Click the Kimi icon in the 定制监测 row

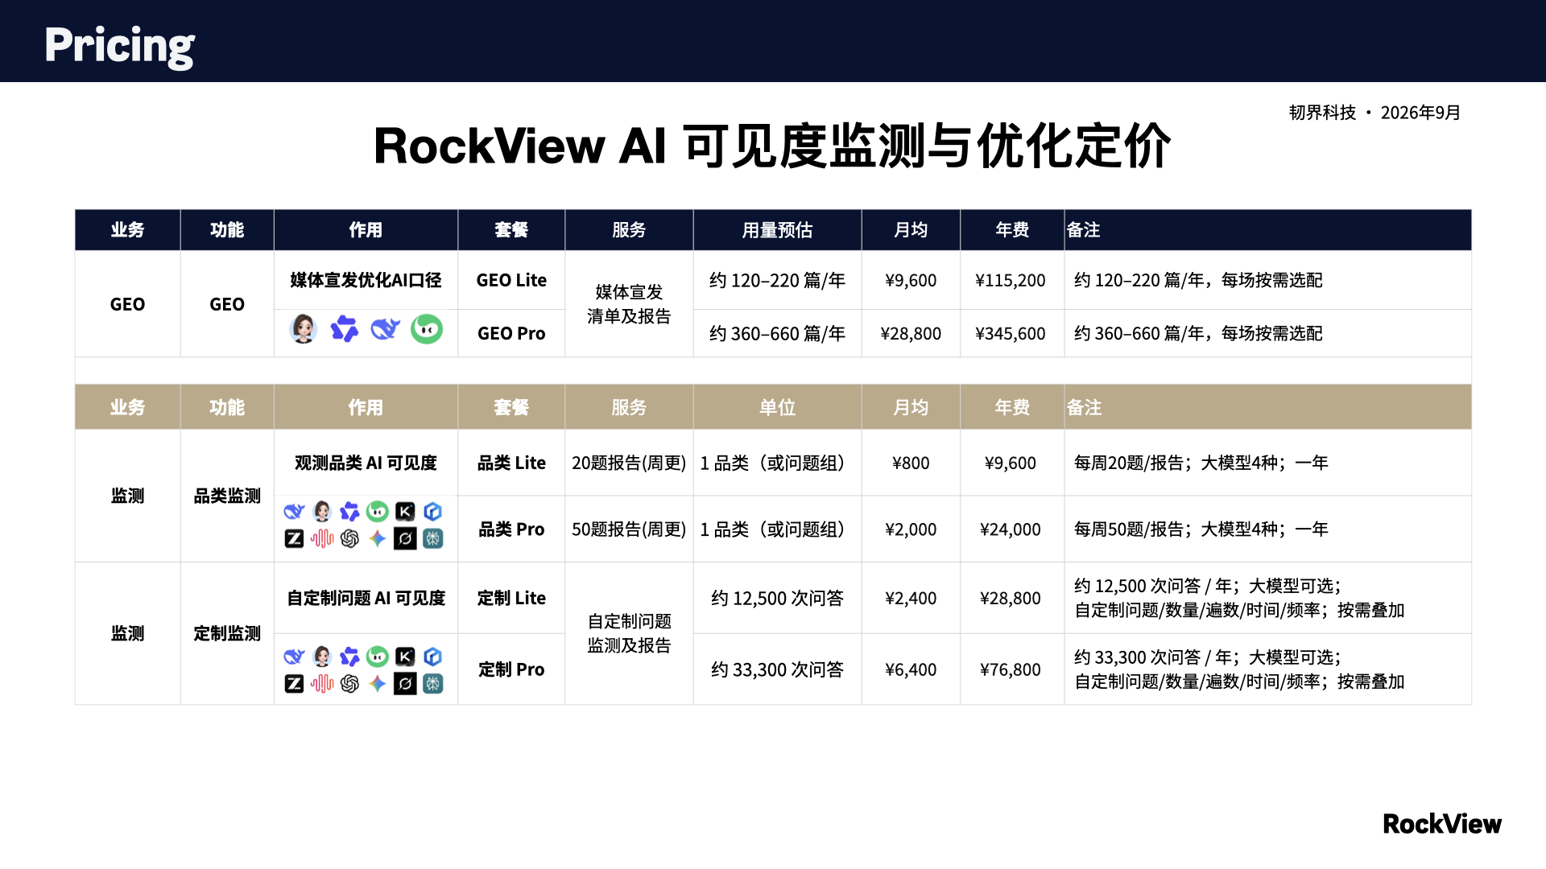point(405,657)
